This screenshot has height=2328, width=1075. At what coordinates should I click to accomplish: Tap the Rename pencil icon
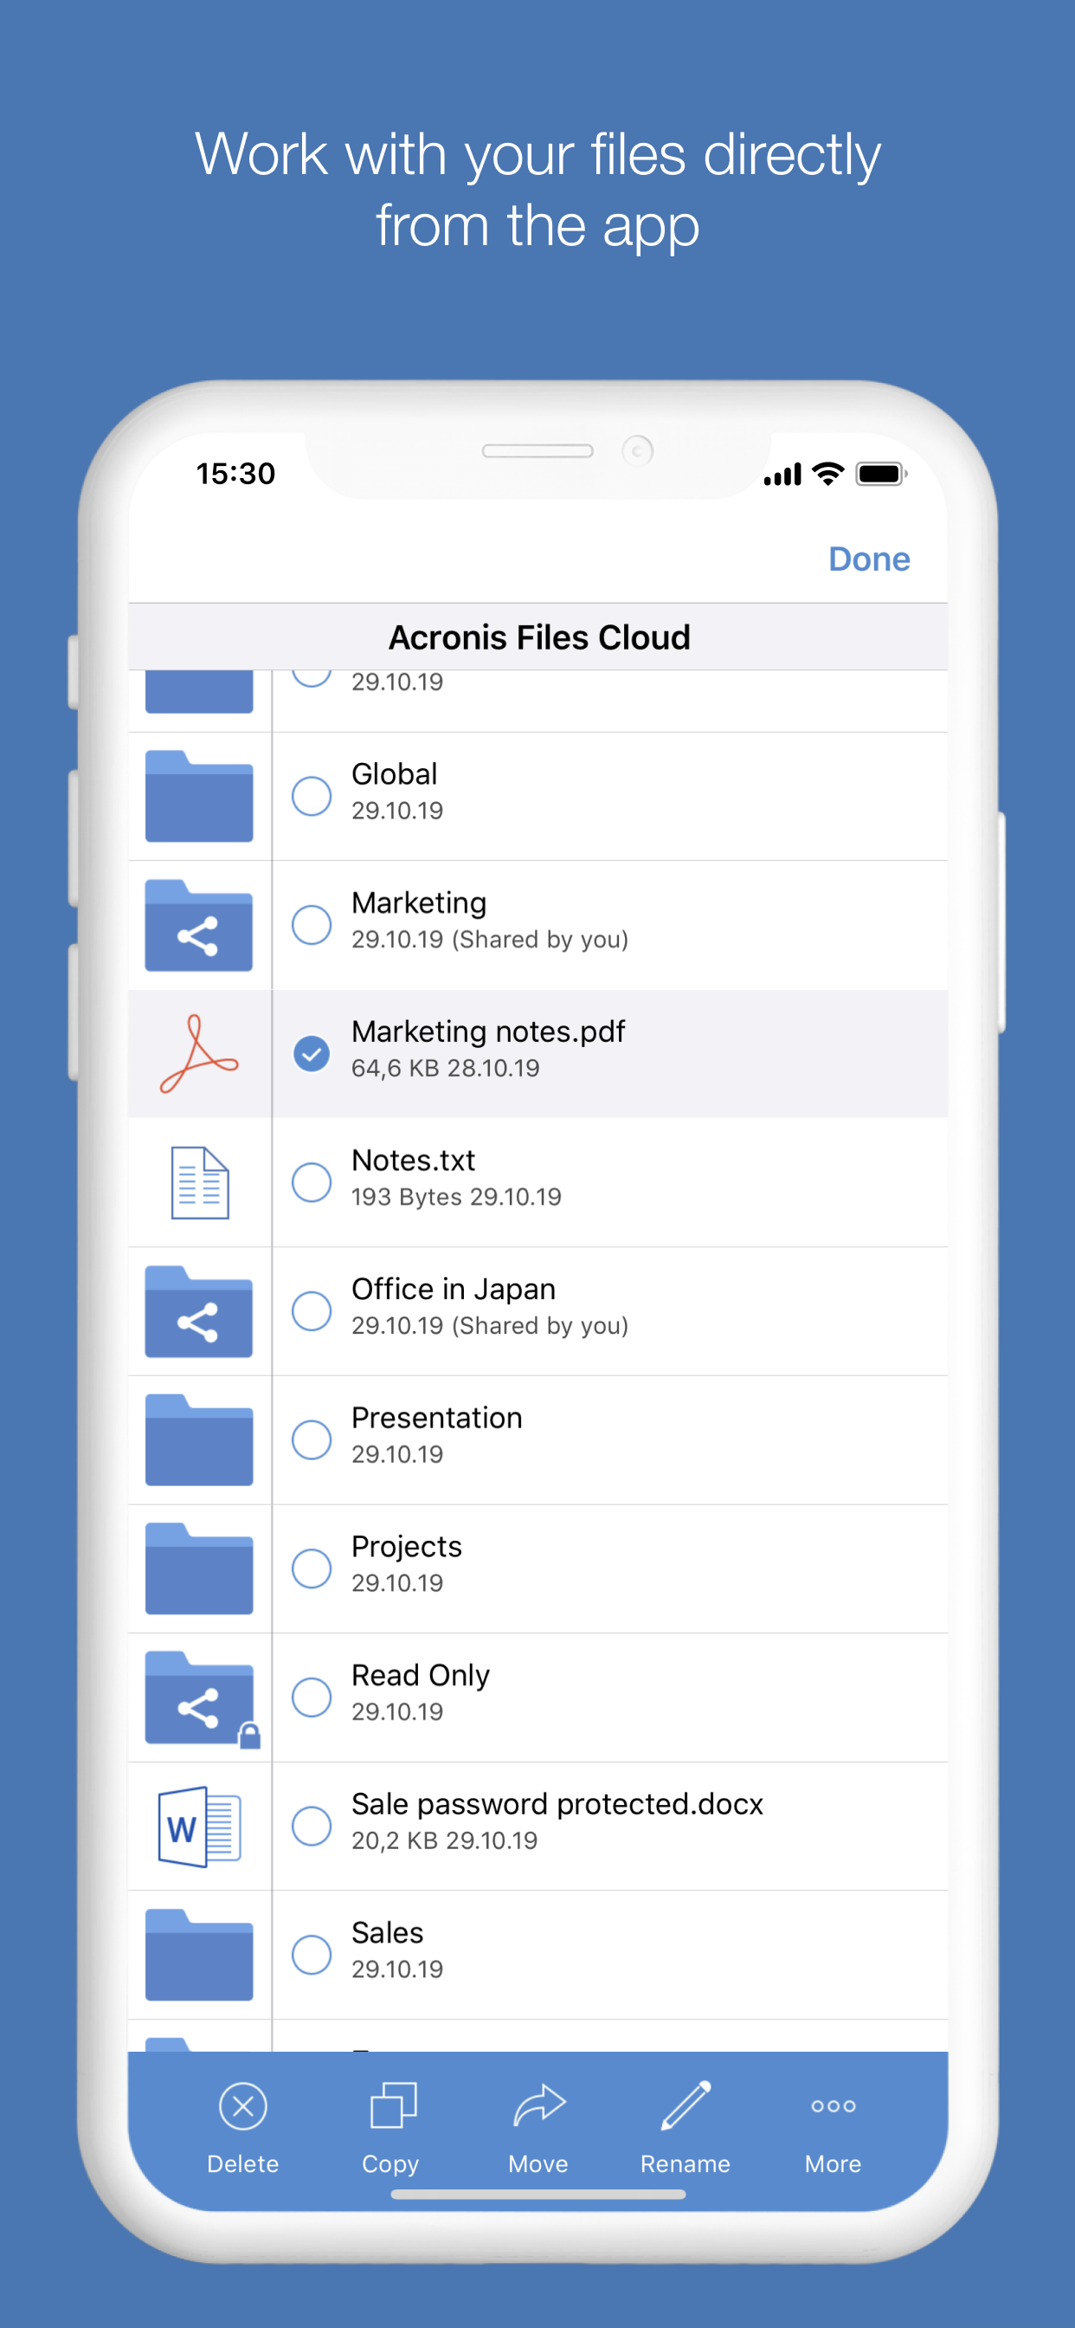(x=686, y=2106)
